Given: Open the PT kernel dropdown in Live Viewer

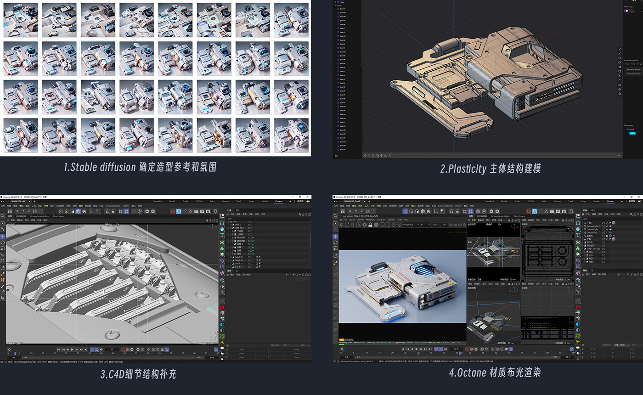Looking at the screenshot, I should pos(425,225).
